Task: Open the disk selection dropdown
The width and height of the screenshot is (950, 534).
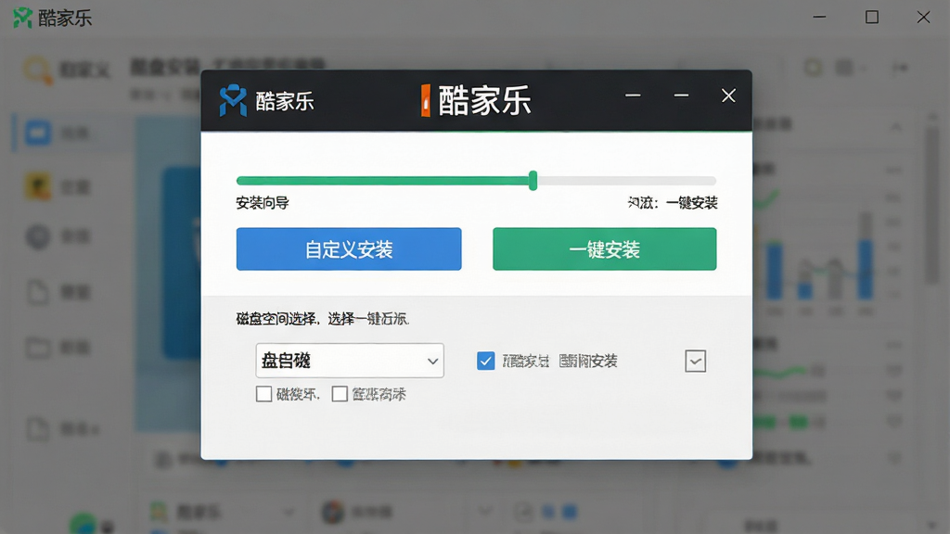Action: pyautogui.click(x=350, y=361)
